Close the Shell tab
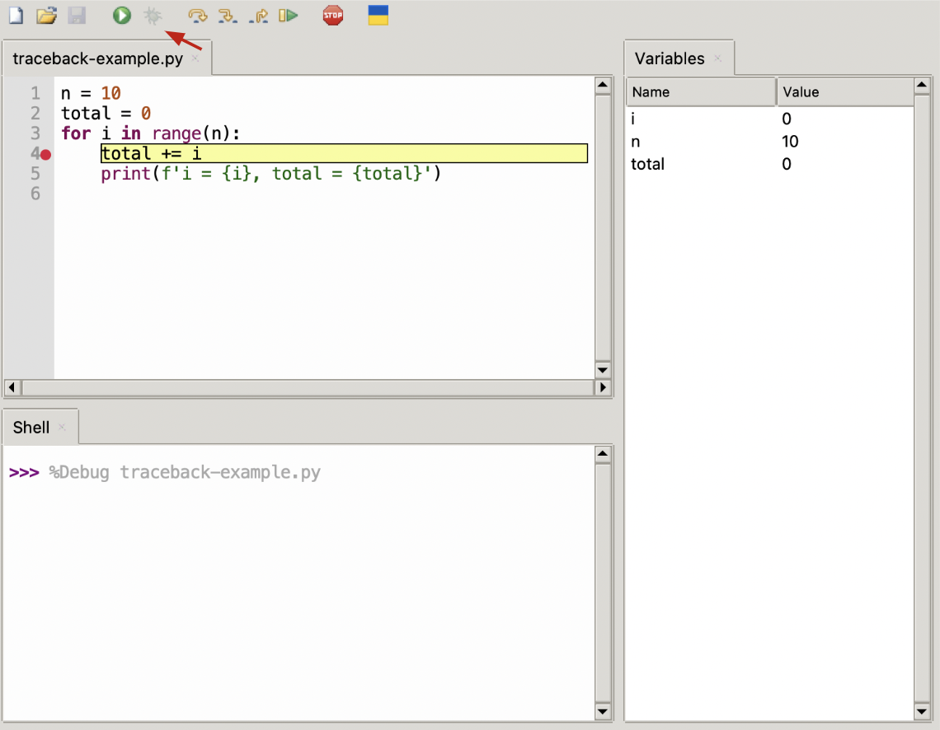 click(62, 427)
